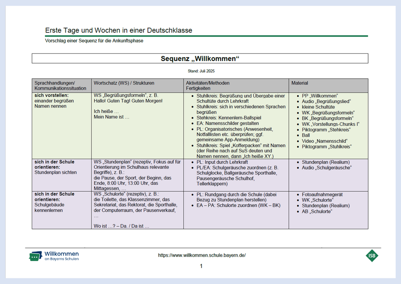Viewport: 401px width, 284px height.
Task: Click the 'Video „Namensschild“' material item
Action: (x=324, y=141)
